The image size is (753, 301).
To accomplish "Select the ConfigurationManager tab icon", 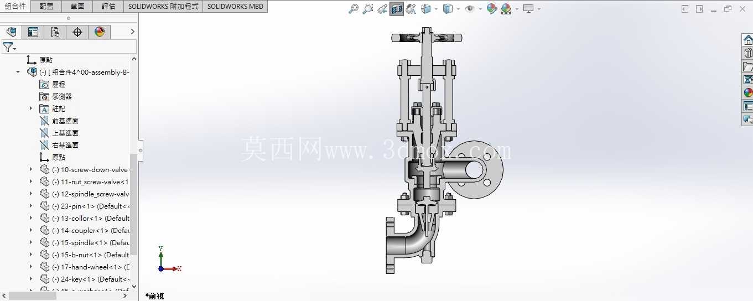I will tap(55, 32).
